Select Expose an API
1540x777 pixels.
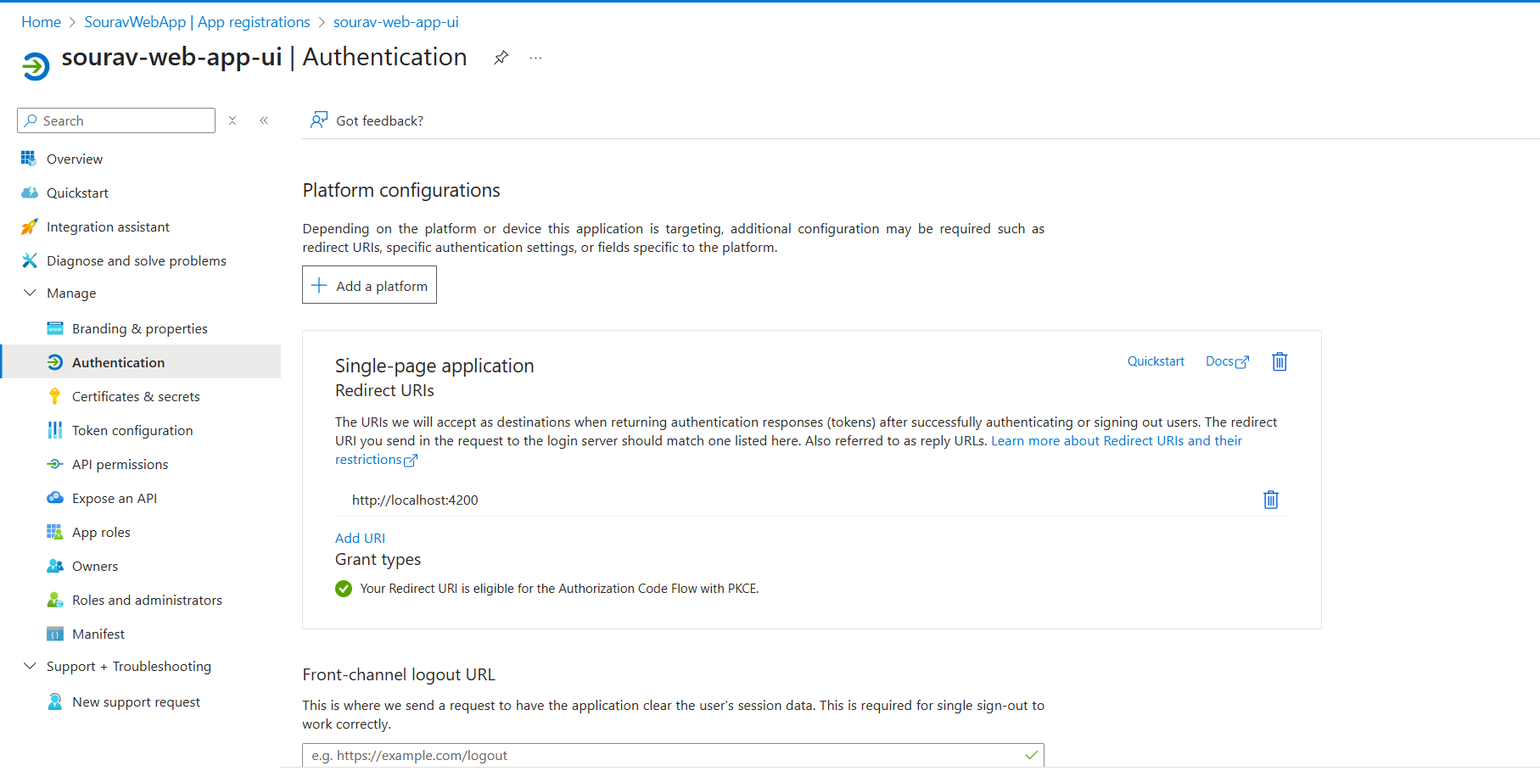(115, 498)
